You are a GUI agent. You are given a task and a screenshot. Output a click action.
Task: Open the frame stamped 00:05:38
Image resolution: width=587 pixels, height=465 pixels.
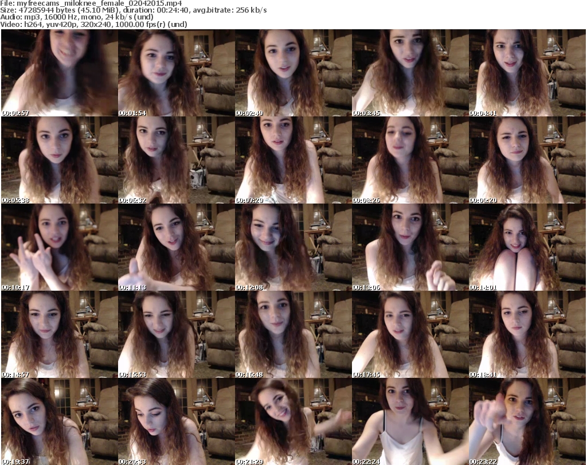tap(60, 160)
